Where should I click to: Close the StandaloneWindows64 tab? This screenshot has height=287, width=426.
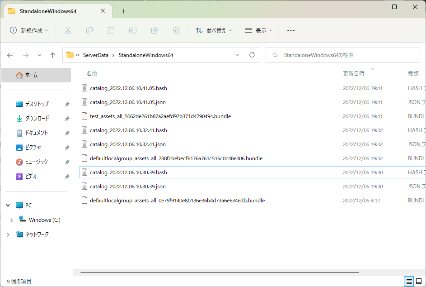tap(103, 11)
